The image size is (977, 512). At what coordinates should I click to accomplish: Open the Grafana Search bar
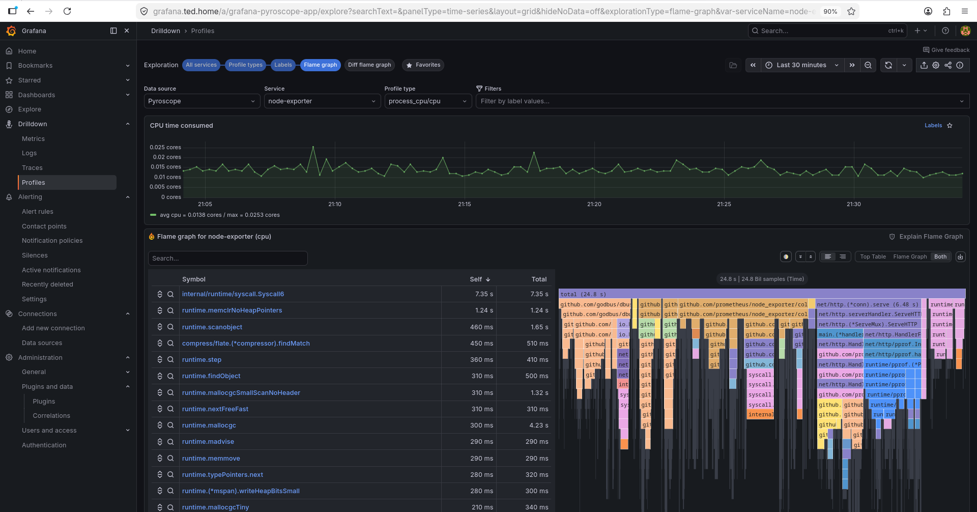[827, 31]
